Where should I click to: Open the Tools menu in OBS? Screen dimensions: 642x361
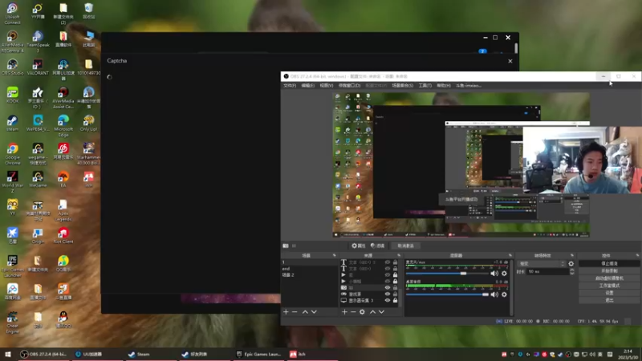(425, 86)
